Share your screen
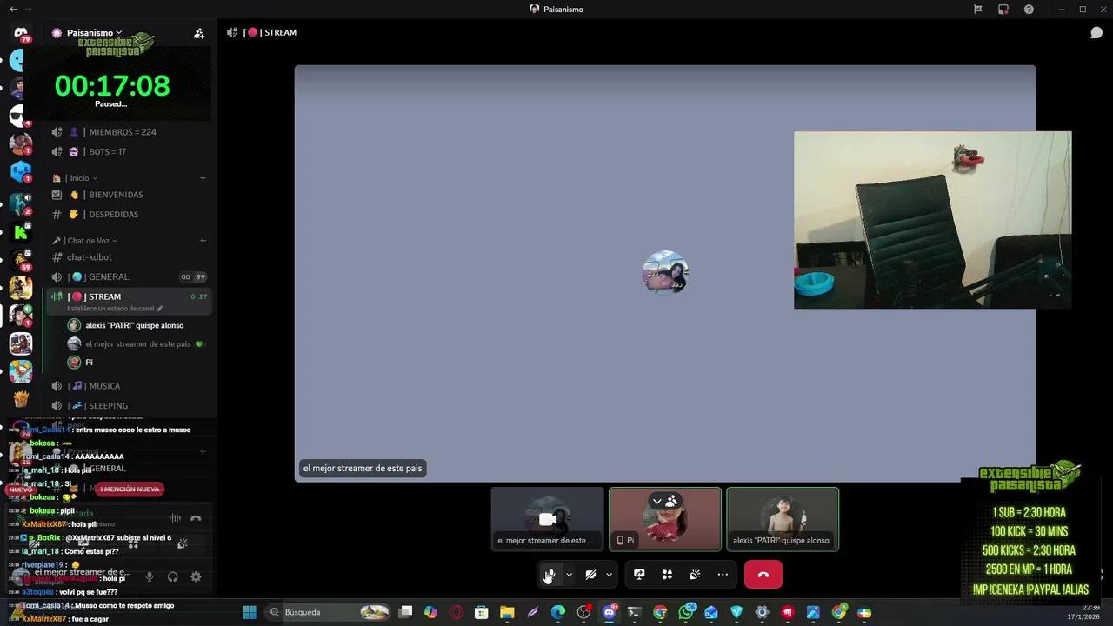The width and height of the screenshot is (1113, 626). point(639,575)
